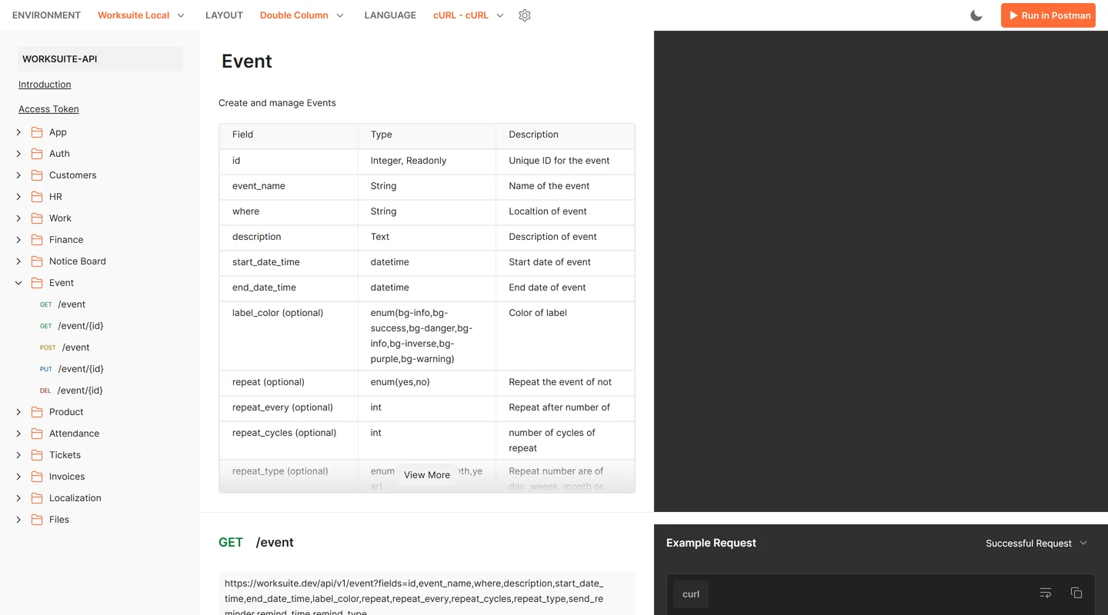Open the Successful Request example dropdown
Screen dimensions: 1108x615
tap(1036, 544)
